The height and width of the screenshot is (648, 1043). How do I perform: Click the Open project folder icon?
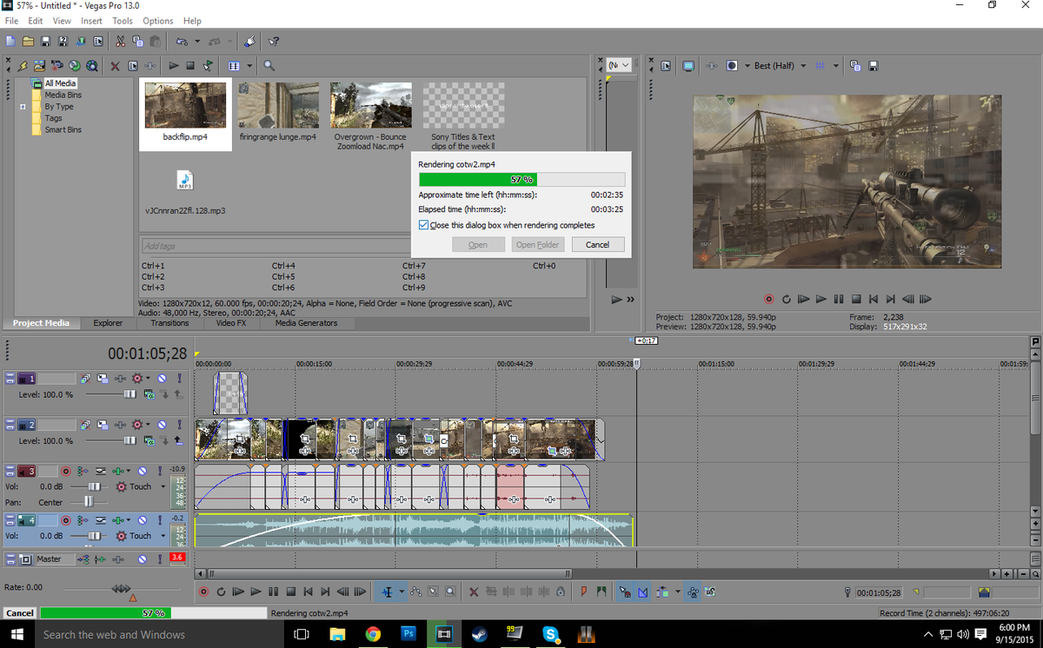[29, 41]
